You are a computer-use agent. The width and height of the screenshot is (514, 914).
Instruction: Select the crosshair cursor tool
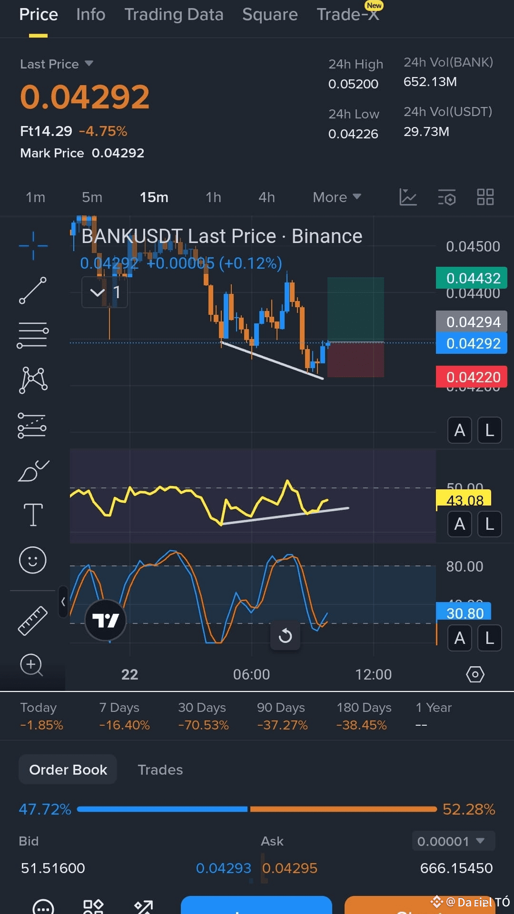pyautogui.click(x=33, y=245)
